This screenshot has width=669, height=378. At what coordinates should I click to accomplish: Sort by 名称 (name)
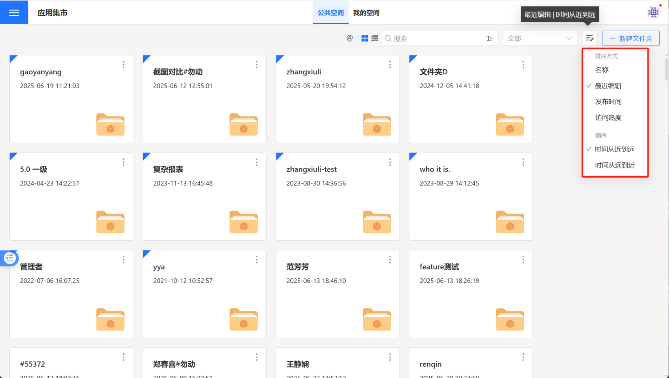(x=602, y=70)
